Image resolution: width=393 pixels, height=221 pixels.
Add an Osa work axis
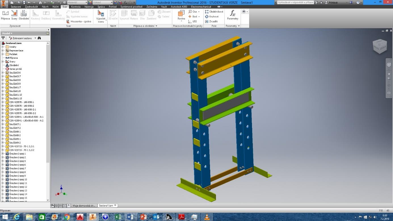[194, 12]
